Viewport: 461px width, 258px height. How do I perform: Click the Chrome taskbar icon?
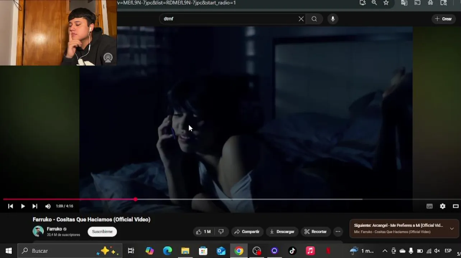(239, 251)
